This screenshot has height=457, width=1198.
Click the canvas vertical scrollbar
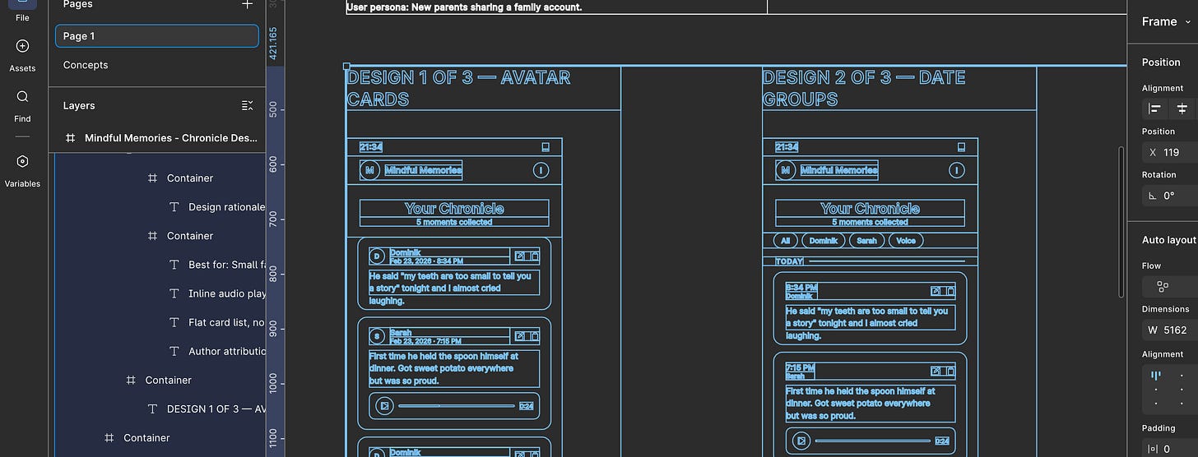(1120, 222)
